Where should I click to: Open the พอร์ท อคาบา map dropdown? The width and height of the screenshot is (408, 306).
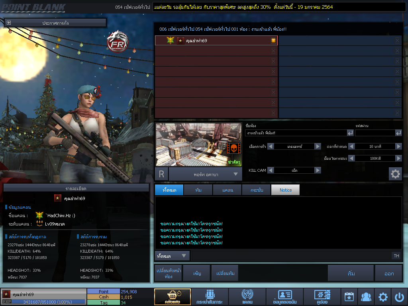(206, 175)
